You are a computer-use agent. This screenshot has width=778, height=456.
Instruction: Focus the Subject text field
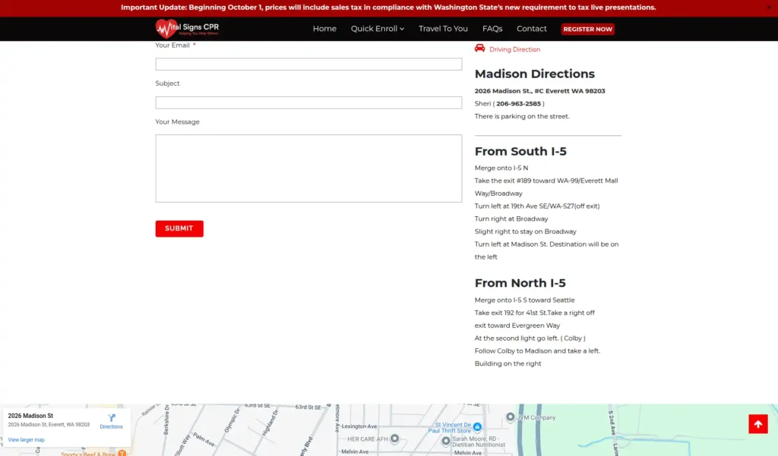(308, 102)
